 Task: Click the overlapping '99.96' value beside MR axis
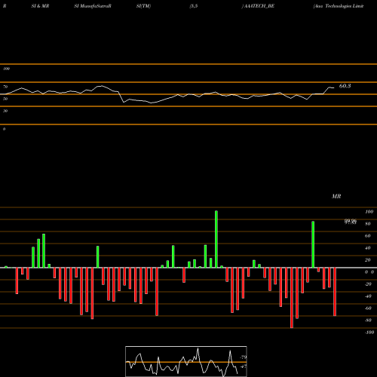coord(351,221)
